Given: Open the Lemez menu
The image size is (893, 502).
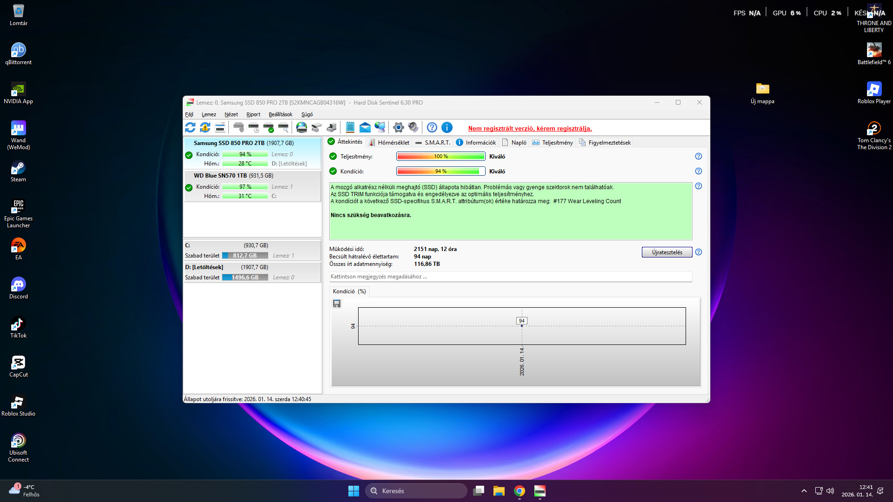Looking at the screenshot, I should click(208, 114).
